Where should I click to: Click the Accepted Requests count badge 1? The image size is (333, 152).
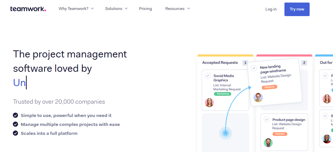(x=245, y=63)
